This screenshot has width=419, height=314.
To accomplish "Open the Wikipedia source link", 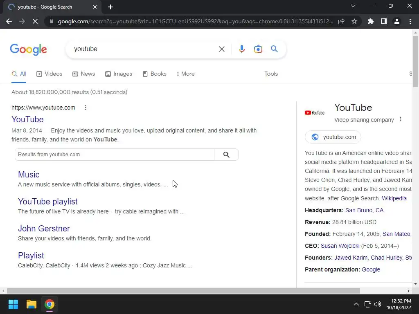I will 394,198.
